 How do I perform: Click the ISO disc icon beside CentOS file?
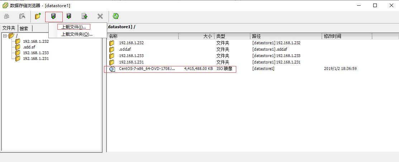[112, 69]
